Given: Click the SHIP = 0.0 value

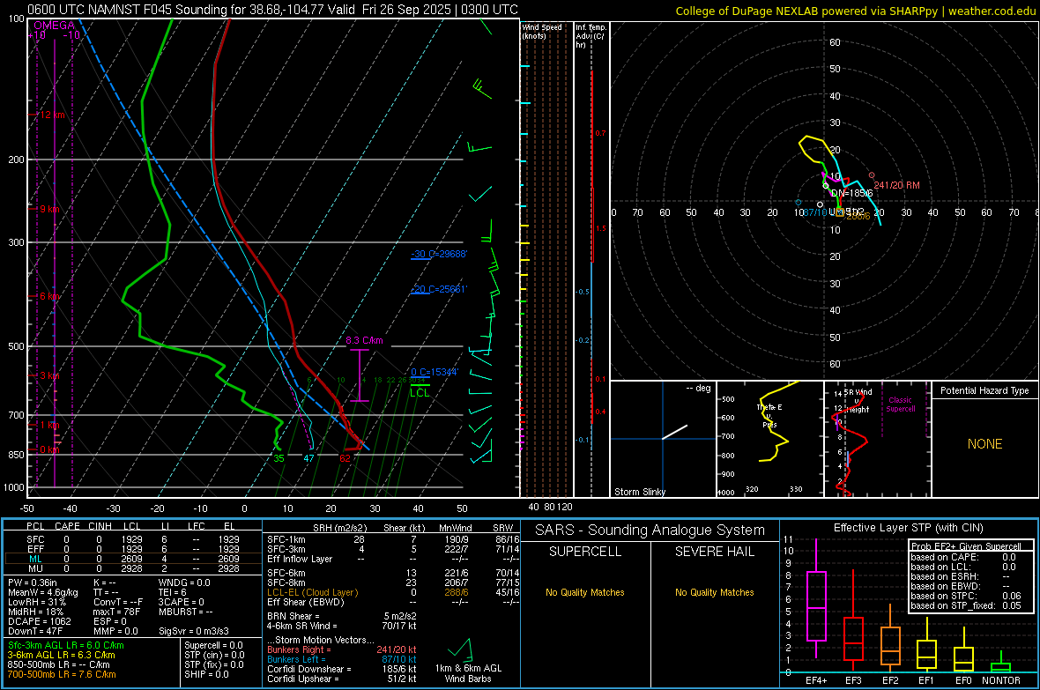Looking at the screenshot, I should tap(206, 674).
